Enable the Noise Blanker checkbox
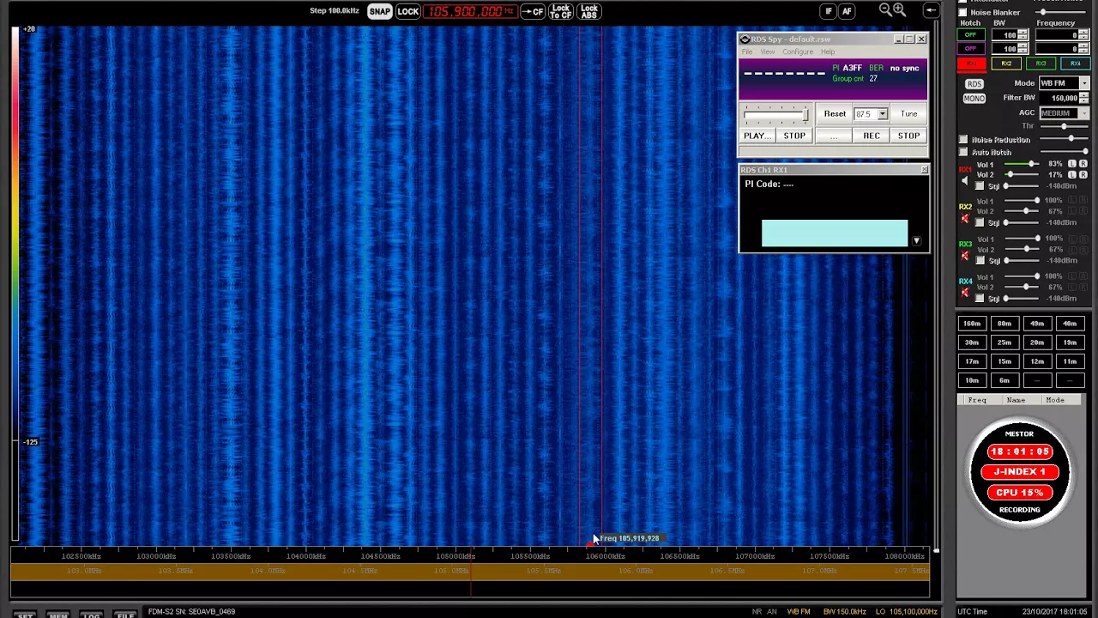 (x=962, y=12)
